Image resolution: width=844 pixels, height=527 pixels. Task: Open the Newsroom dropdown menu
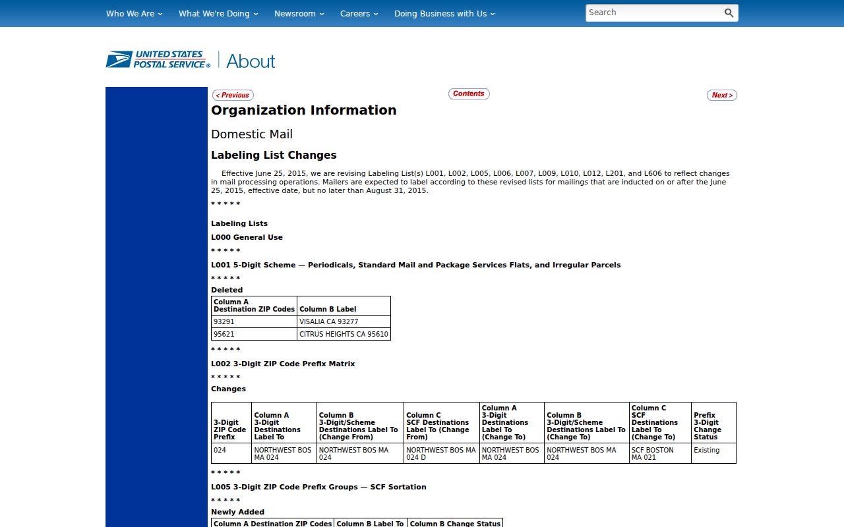pyautogui.click(x=299, y=13)
